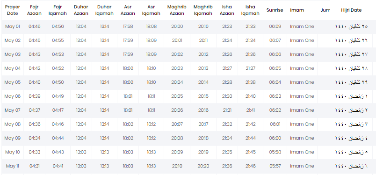Select the Sunrise column header
The image size is (376, 175).
pyautogui.click(x=275, y=10)
